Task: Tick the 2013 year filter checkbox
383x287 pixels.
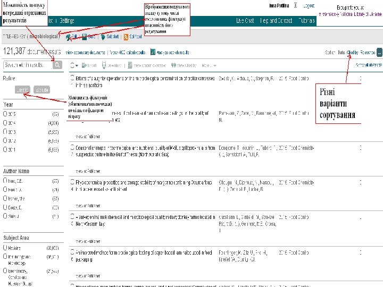Action: point(5,132)
